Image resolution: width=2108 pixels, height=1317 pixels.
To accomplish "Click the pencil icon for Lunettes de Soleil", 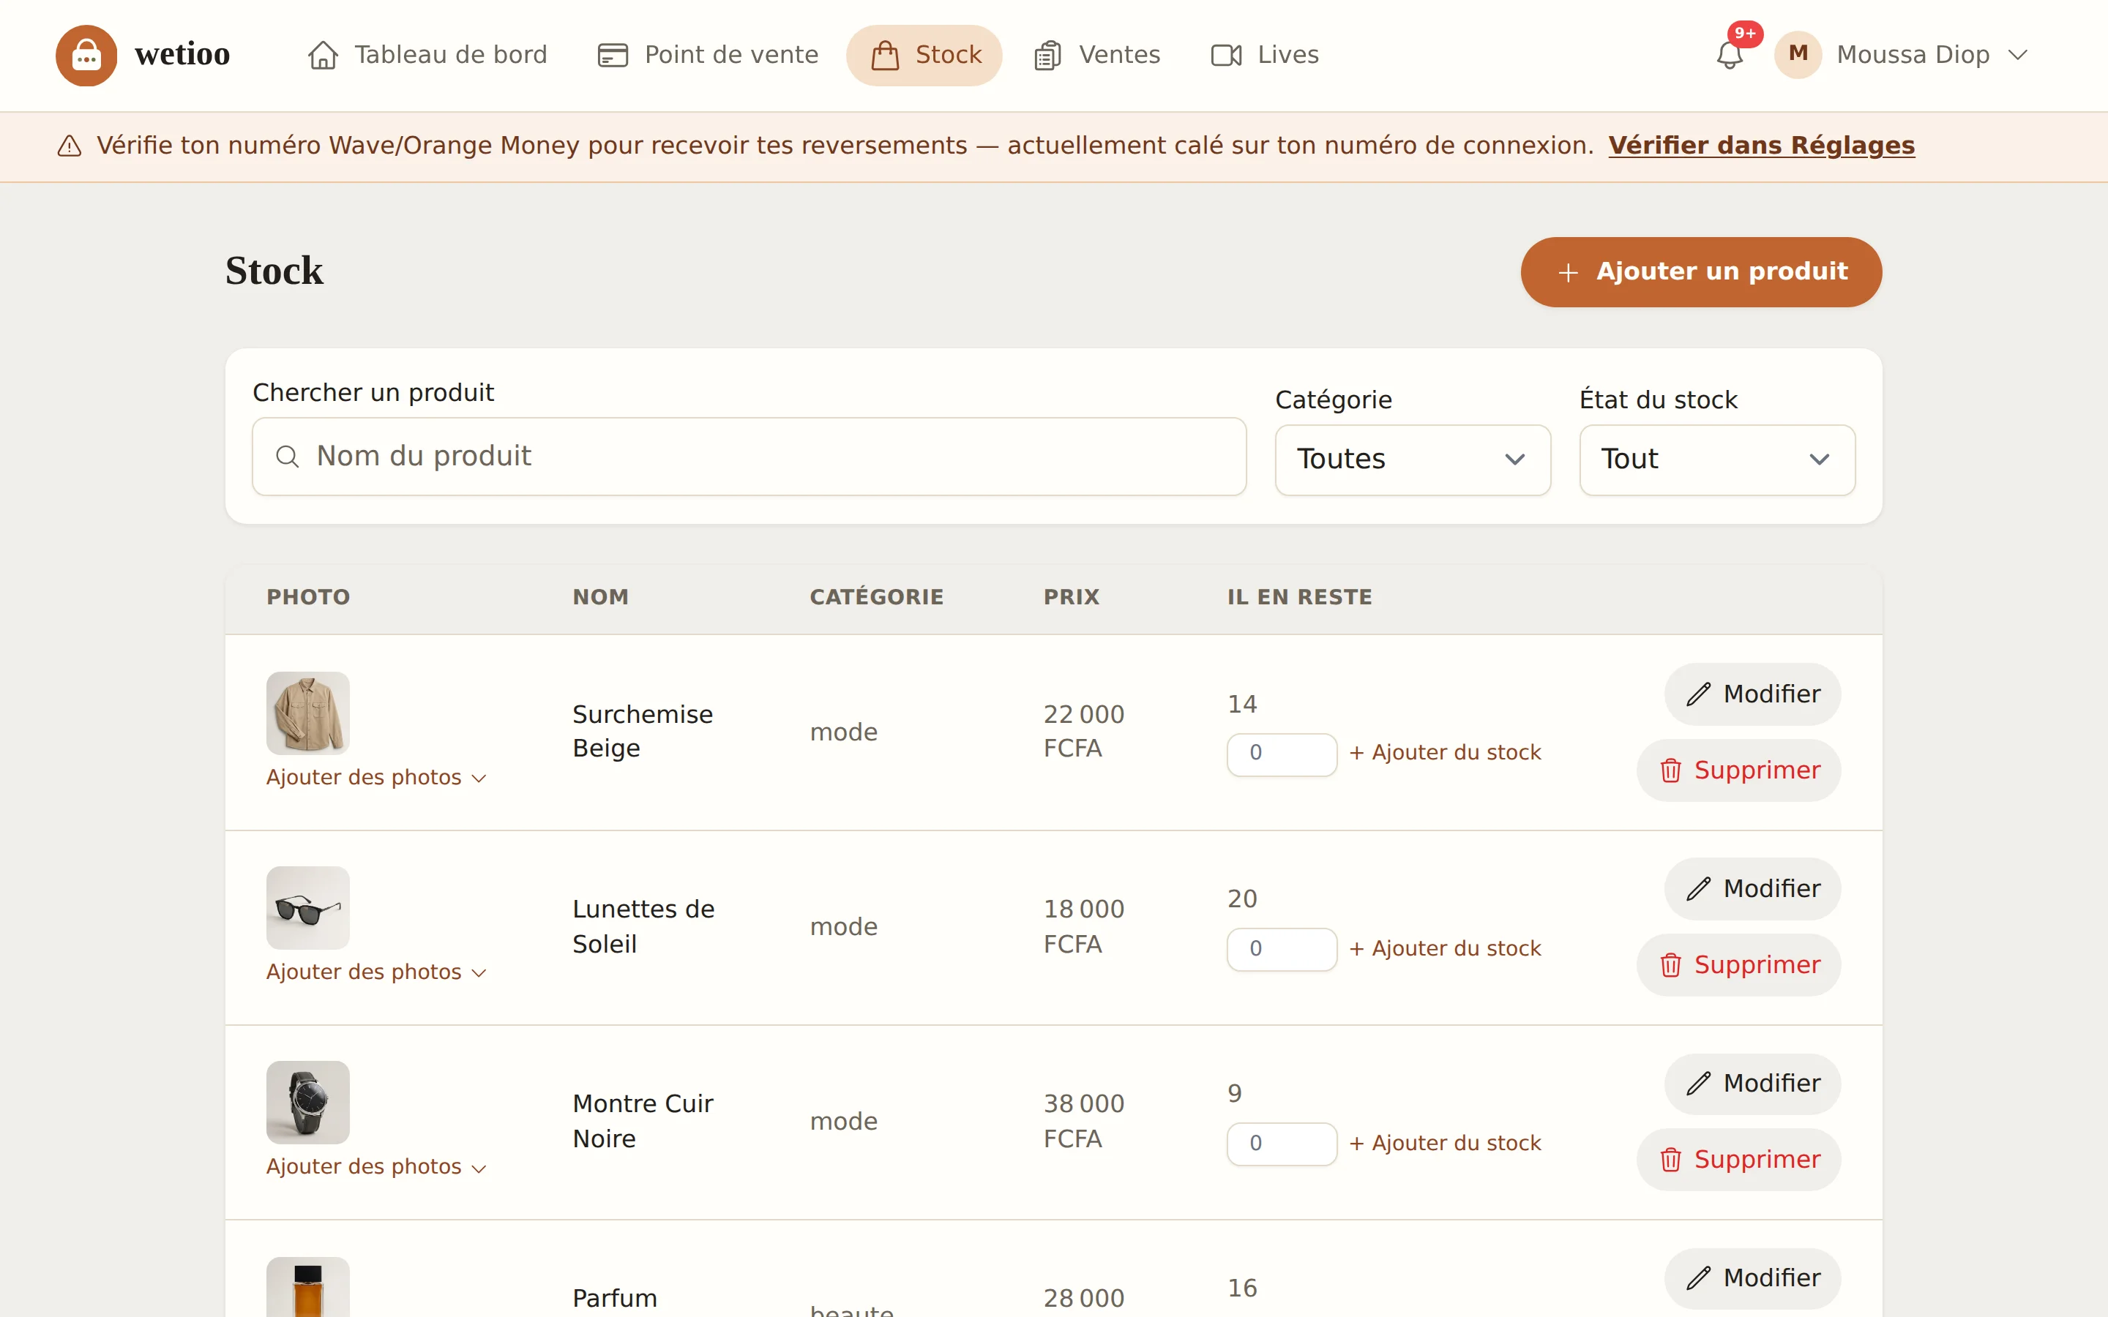I will [1699, 888].
